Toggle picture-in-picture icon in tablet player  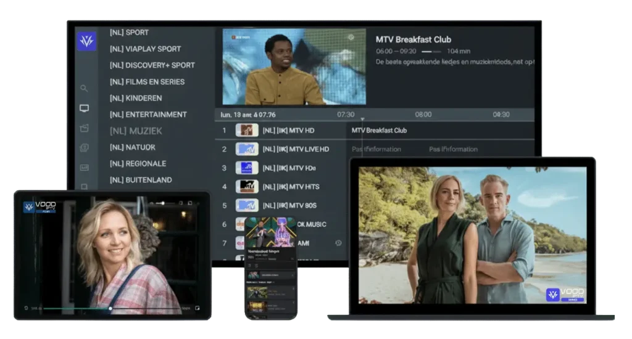pyautogui.click(x=197, y=308)
